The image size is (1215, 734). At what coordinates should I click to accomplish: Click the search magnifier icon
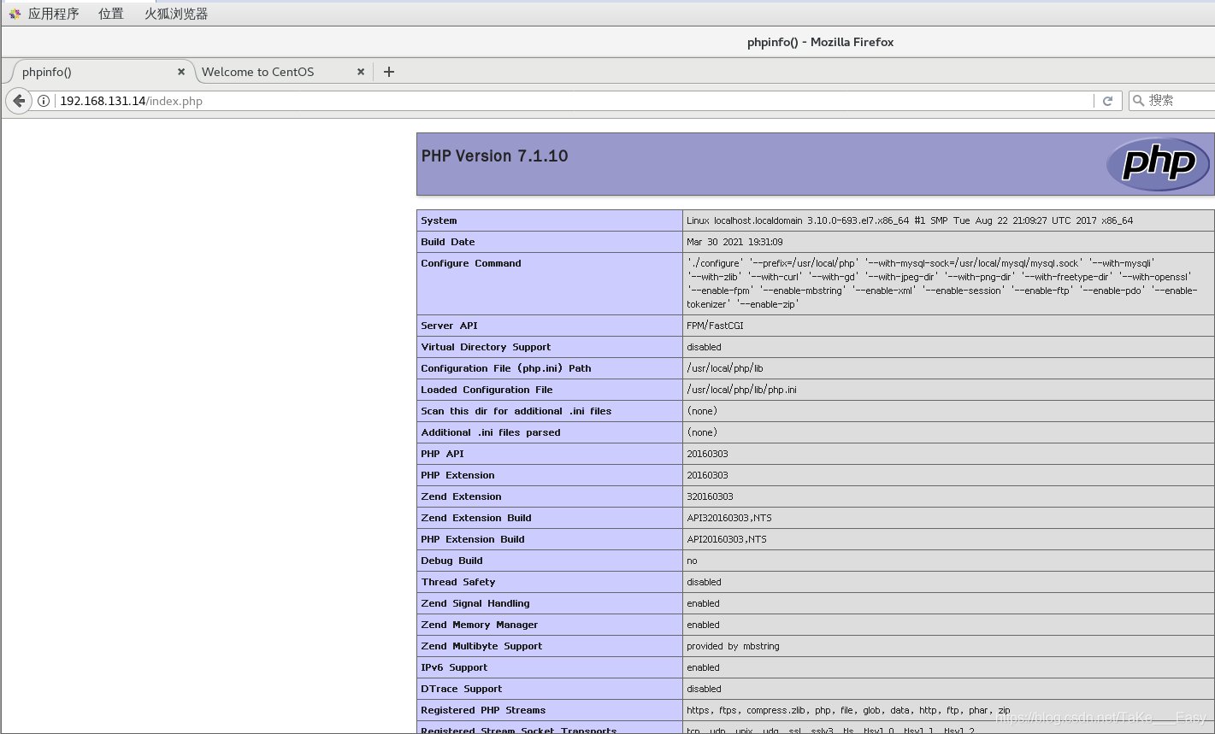tap(1138, 101)
